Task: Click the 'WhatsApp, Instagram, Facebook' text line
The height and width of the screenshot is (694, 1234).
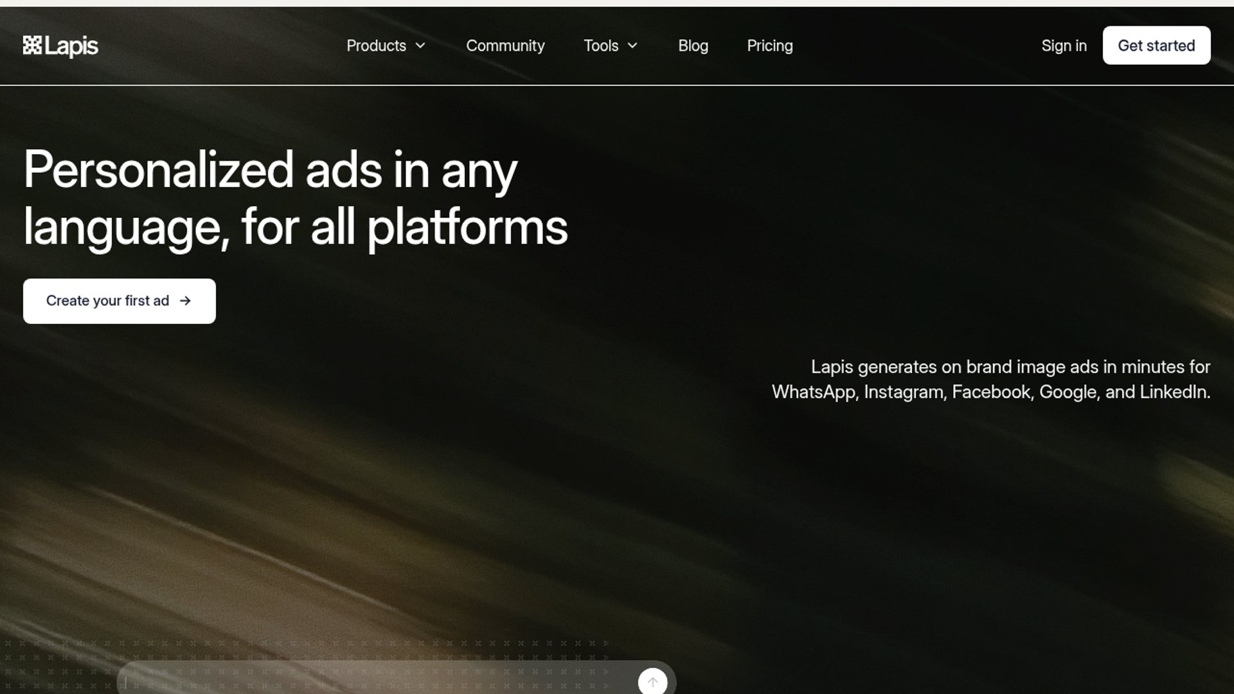Action: click(990, 392)
